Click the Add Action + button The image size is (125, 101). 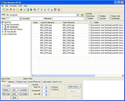74,87
